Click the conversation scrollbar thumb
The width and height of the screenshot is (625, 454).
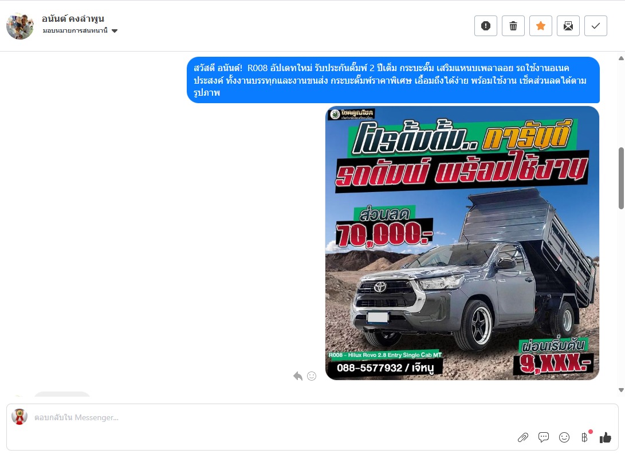621,178
